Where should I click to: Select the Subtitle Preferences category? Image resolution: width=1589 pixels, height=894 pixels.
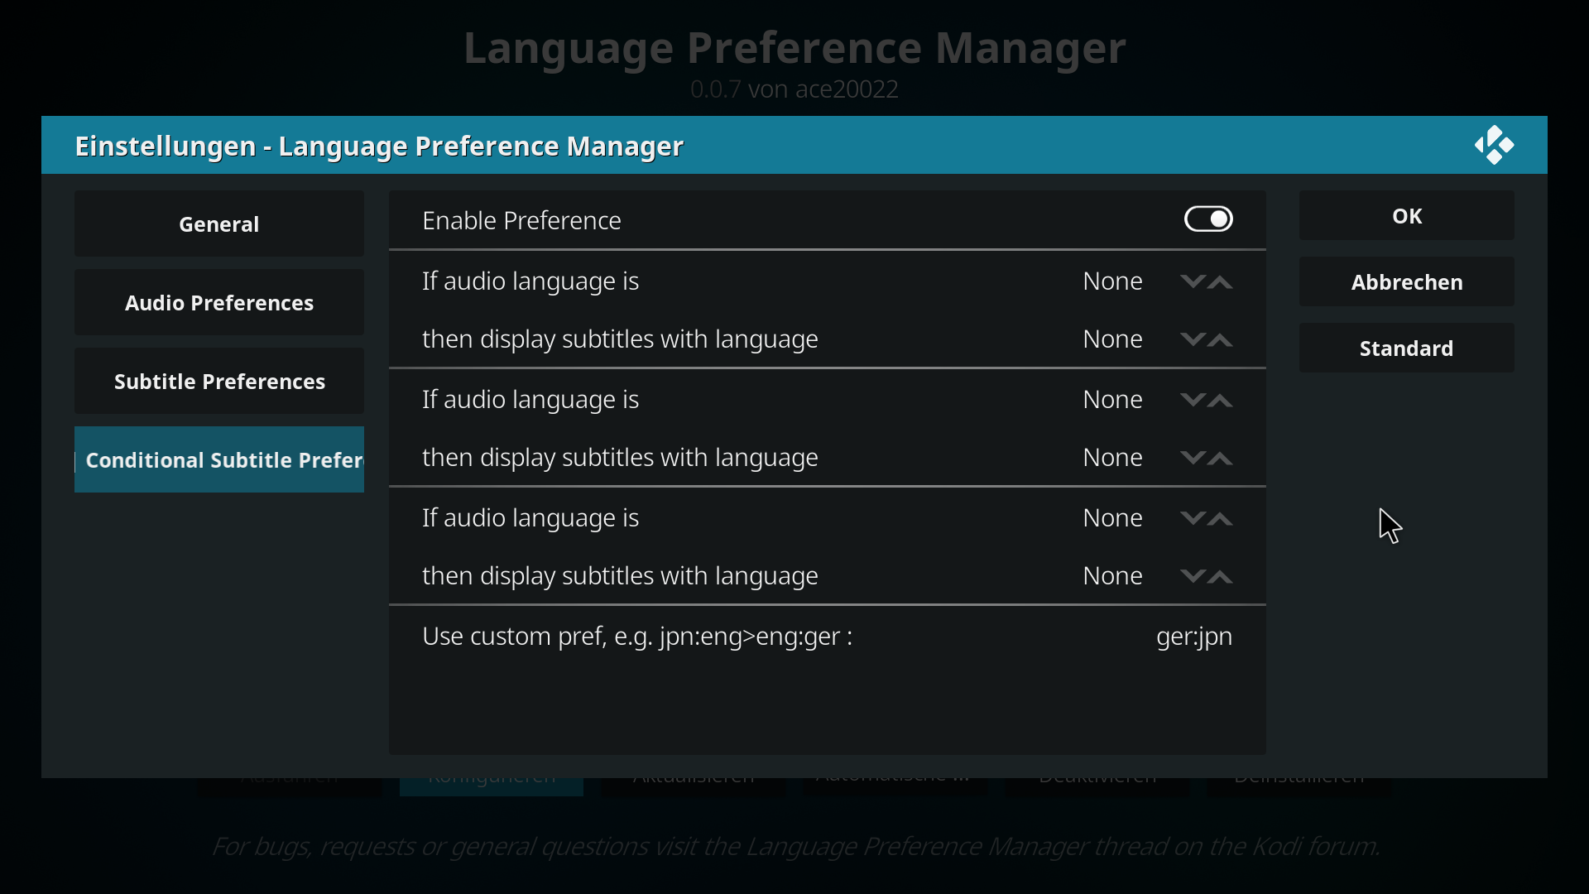(219, 381)
